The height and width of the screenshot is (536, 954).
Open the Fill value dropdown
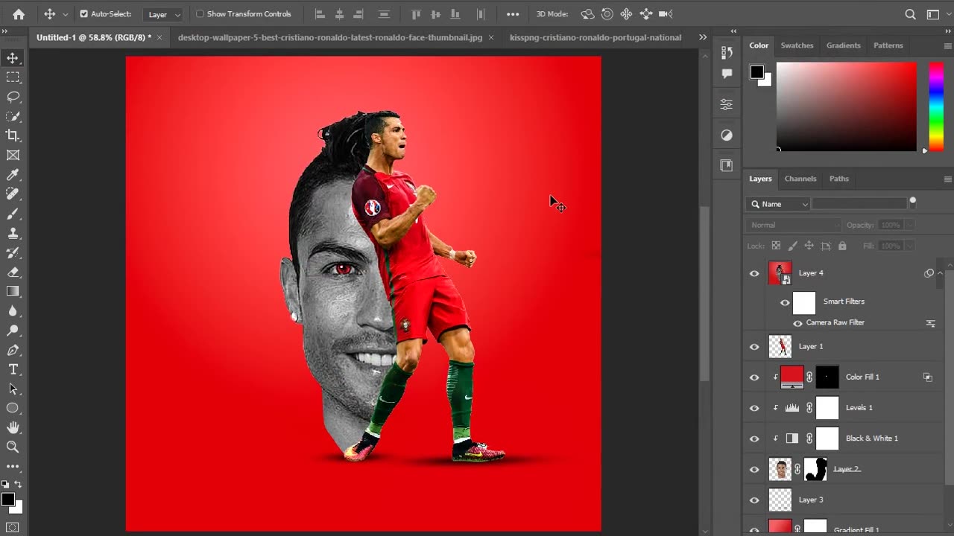[909, 246]
